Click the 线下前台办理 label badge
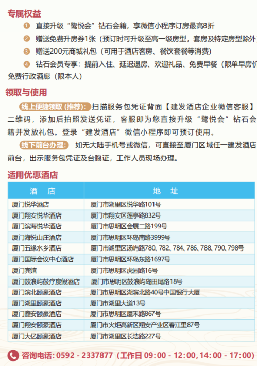Viewport: 257px width, 366px height. coord(44,145)
